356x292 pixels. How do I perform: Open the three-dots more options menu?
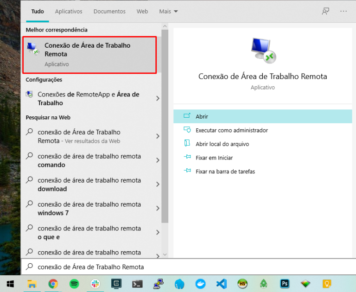point(343,11)
